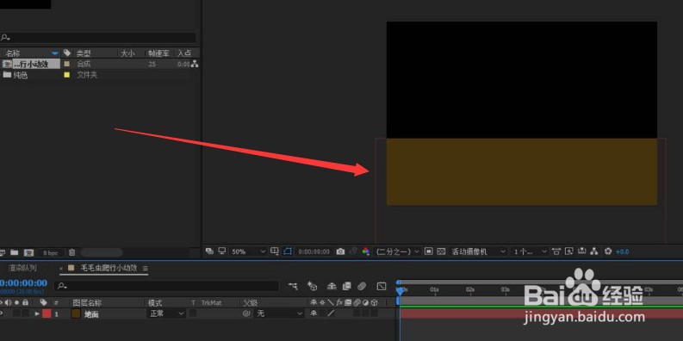The height and width of the screenshot is (341, 683).
Task: Click the red label of 地面 layer
Action: point(47,313)
